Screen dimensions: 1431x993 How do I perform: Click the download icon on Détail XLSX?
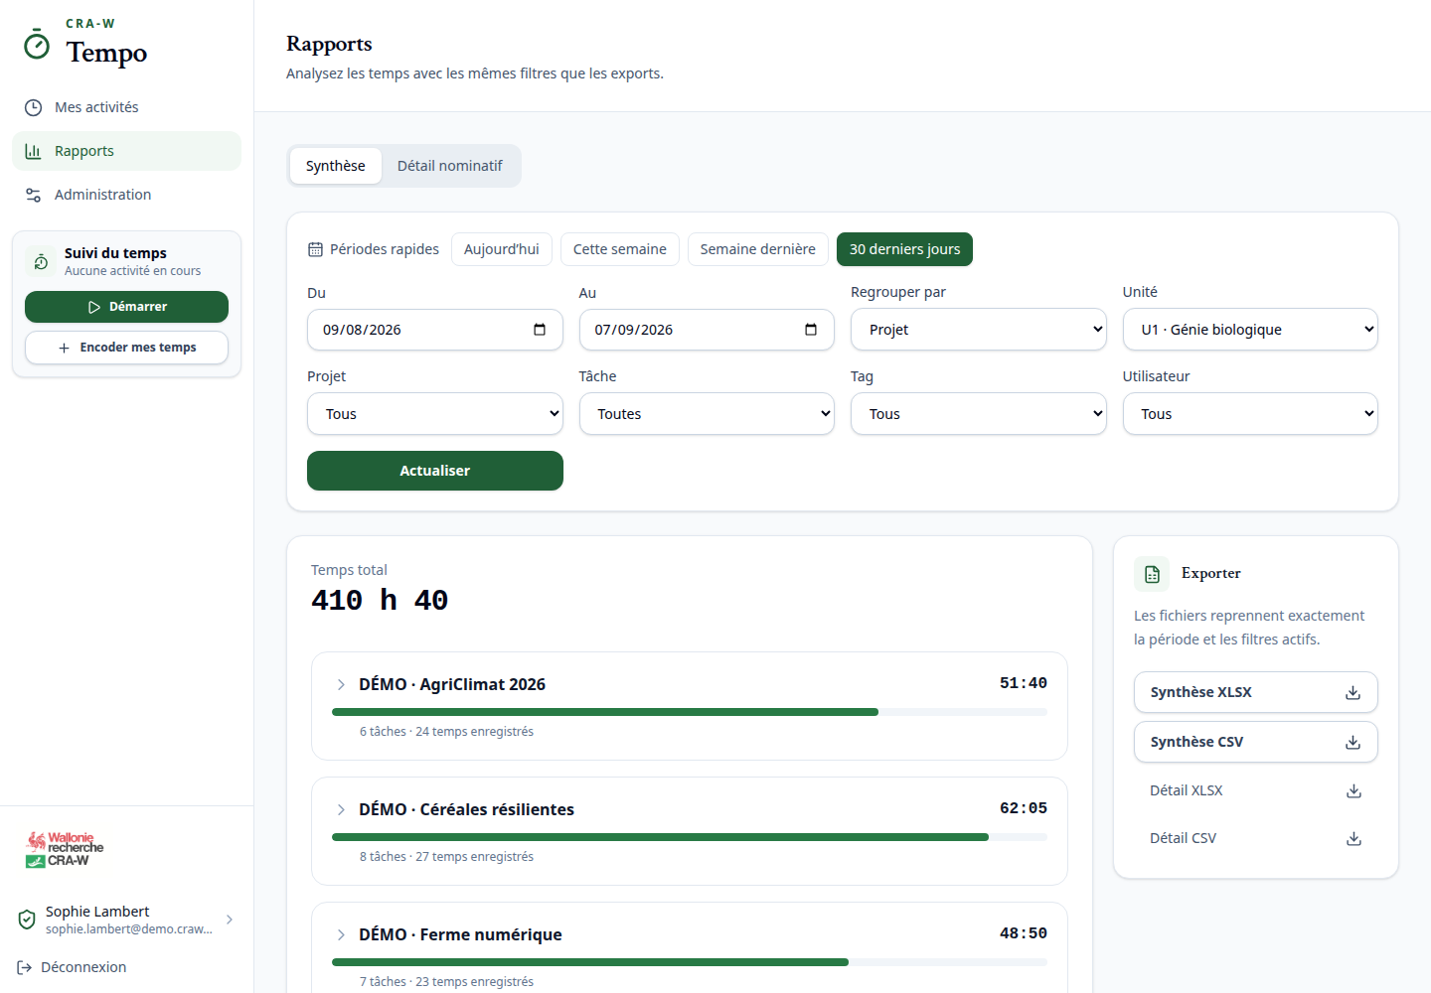(x=1353, y=790)
